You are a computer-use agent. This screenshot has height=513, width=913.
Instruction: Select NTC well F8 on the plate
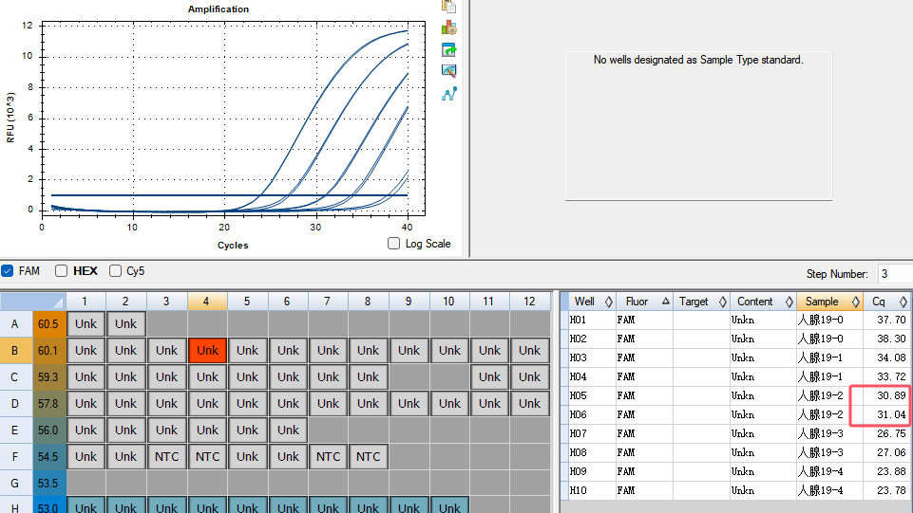click(369, 457)
